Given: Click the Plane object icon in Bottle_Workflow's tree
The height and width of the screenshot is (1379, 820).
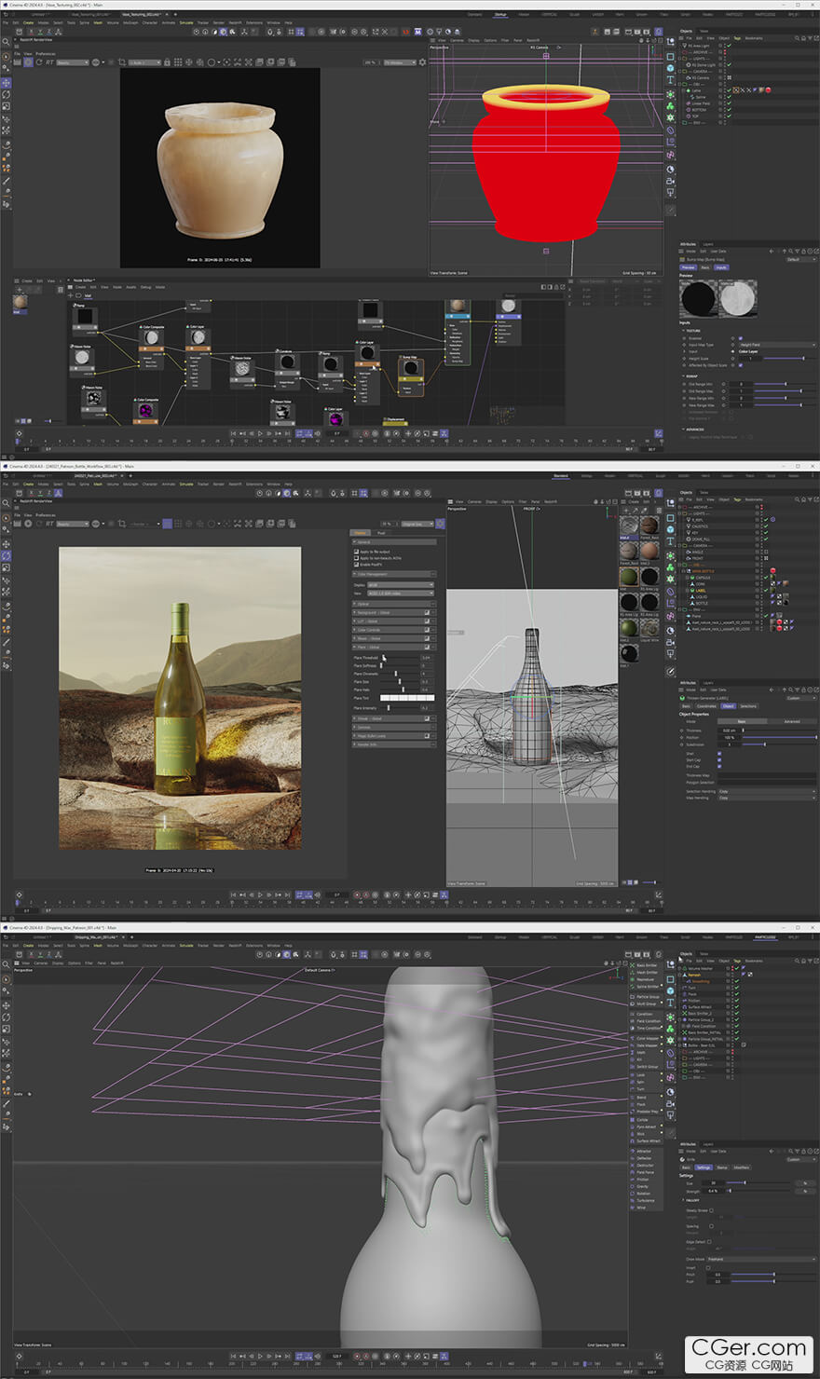Looking at the screenshot, I should tap(689, 616).
